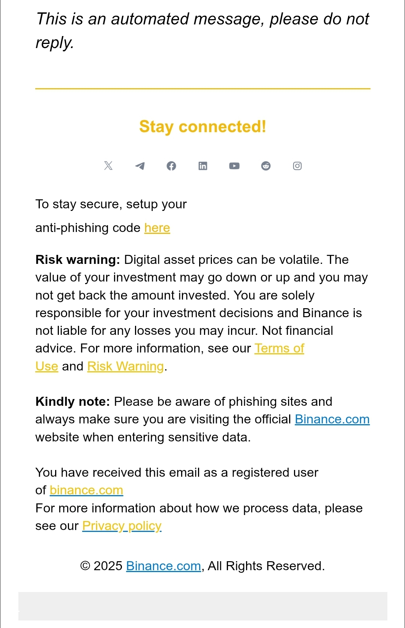405x628 pixels.
Task: Open the Telegram social icon
Action: pyautogui.click(x=140, y=166)
